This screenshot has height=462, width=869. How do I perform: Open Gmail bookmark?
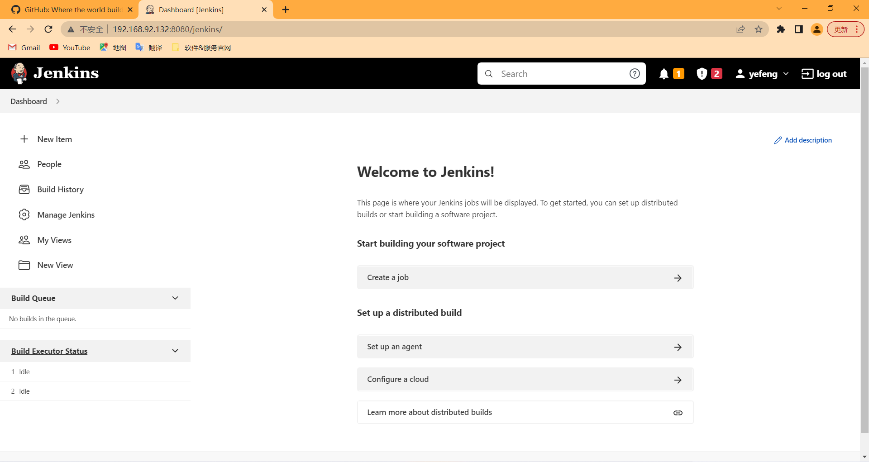(24, 48)
